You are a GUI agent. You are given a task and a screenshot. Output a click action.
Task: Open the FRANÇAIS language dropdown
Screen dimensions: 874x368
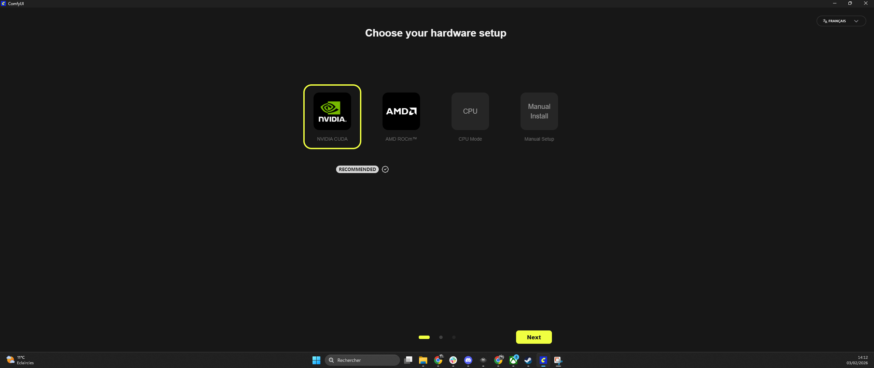pos(841,21)
